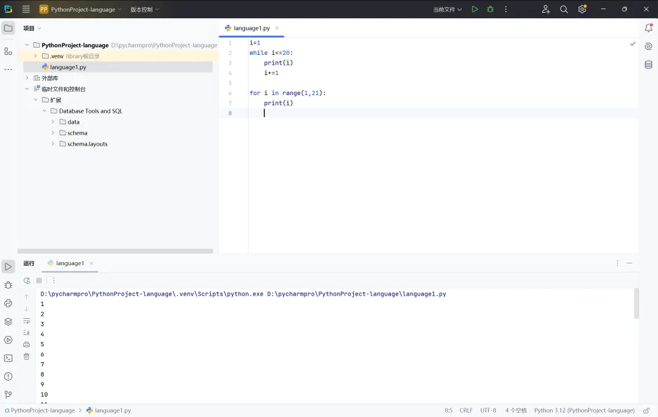
Task: Open the Terminal tool window
Action: (8, 358)
